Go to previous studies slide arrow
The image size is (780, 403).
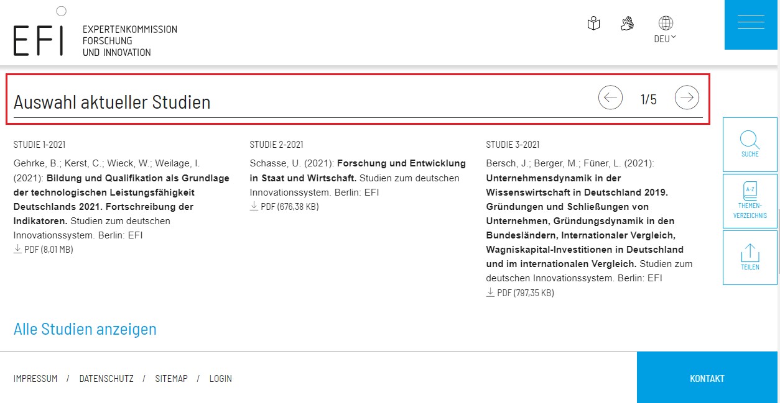coord(610,97)
